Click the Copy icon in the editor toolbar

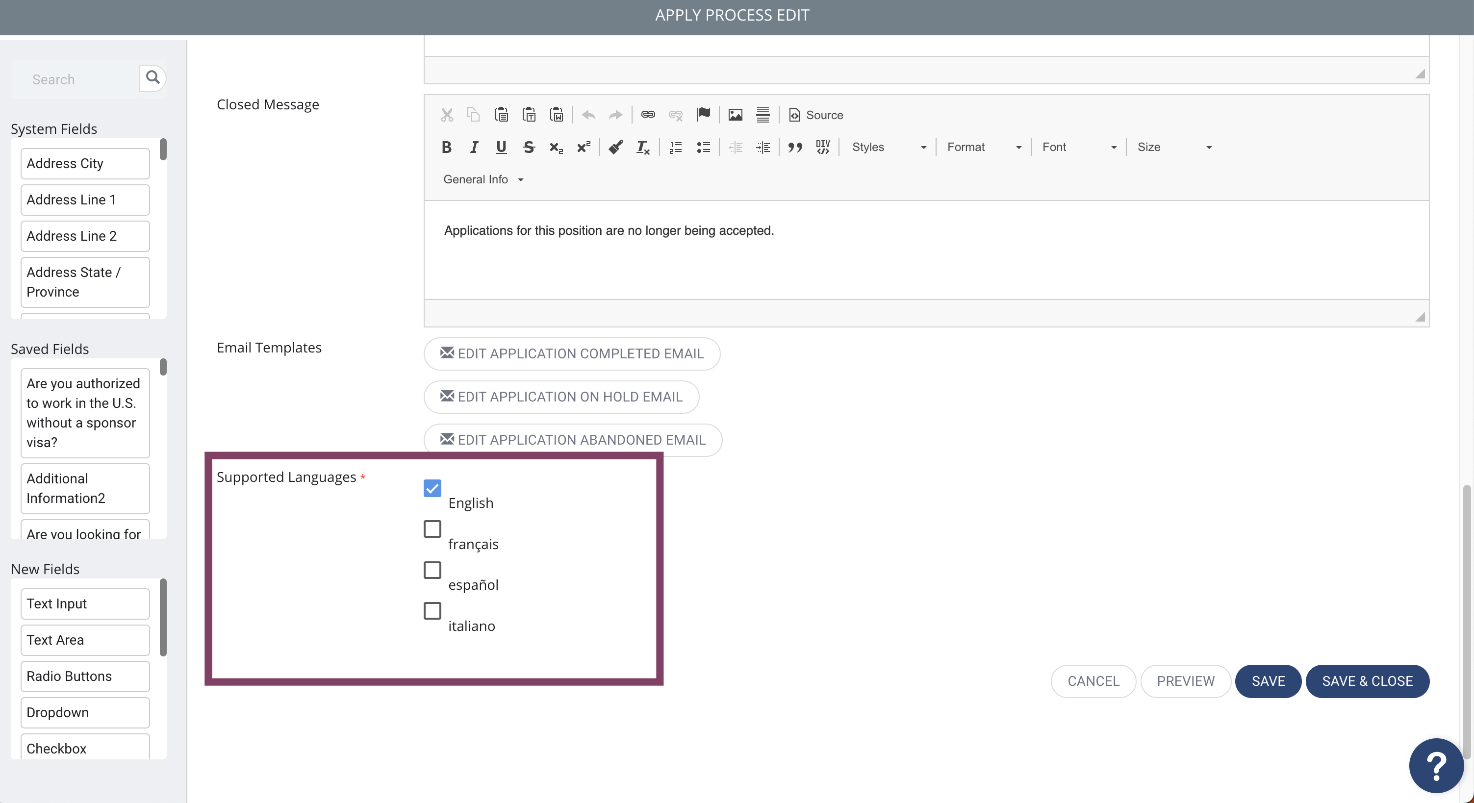coord(473,115)
